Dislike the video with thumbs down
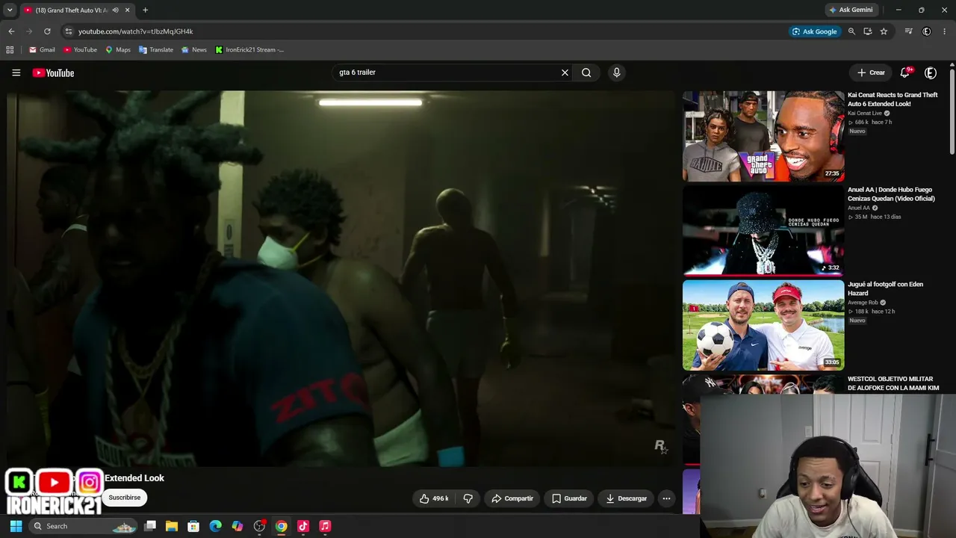 coord(468,498)
